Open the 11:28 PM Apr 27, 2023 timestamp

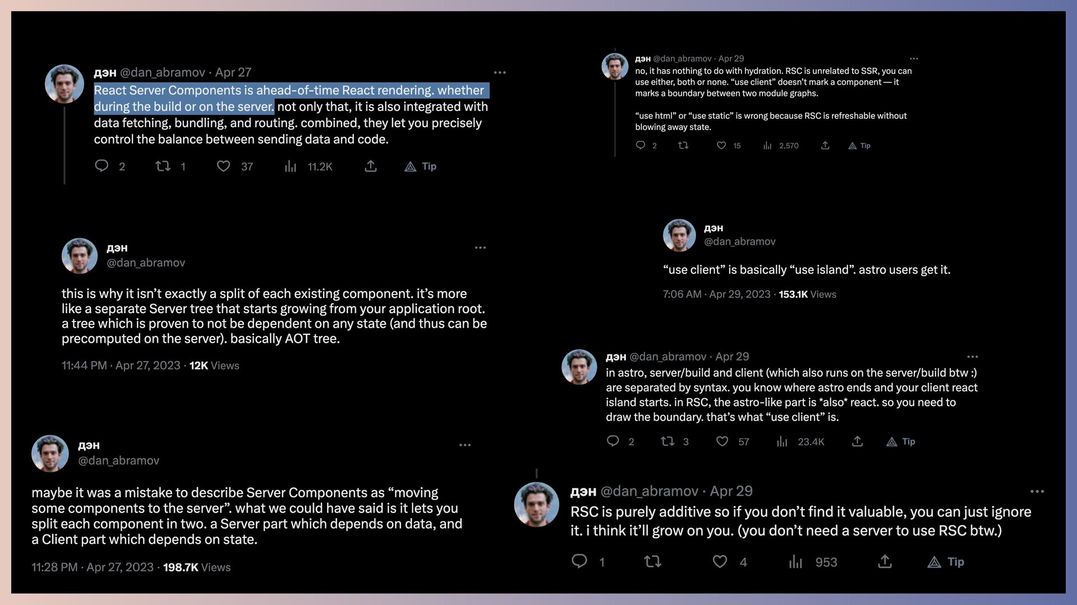[93, 567]
